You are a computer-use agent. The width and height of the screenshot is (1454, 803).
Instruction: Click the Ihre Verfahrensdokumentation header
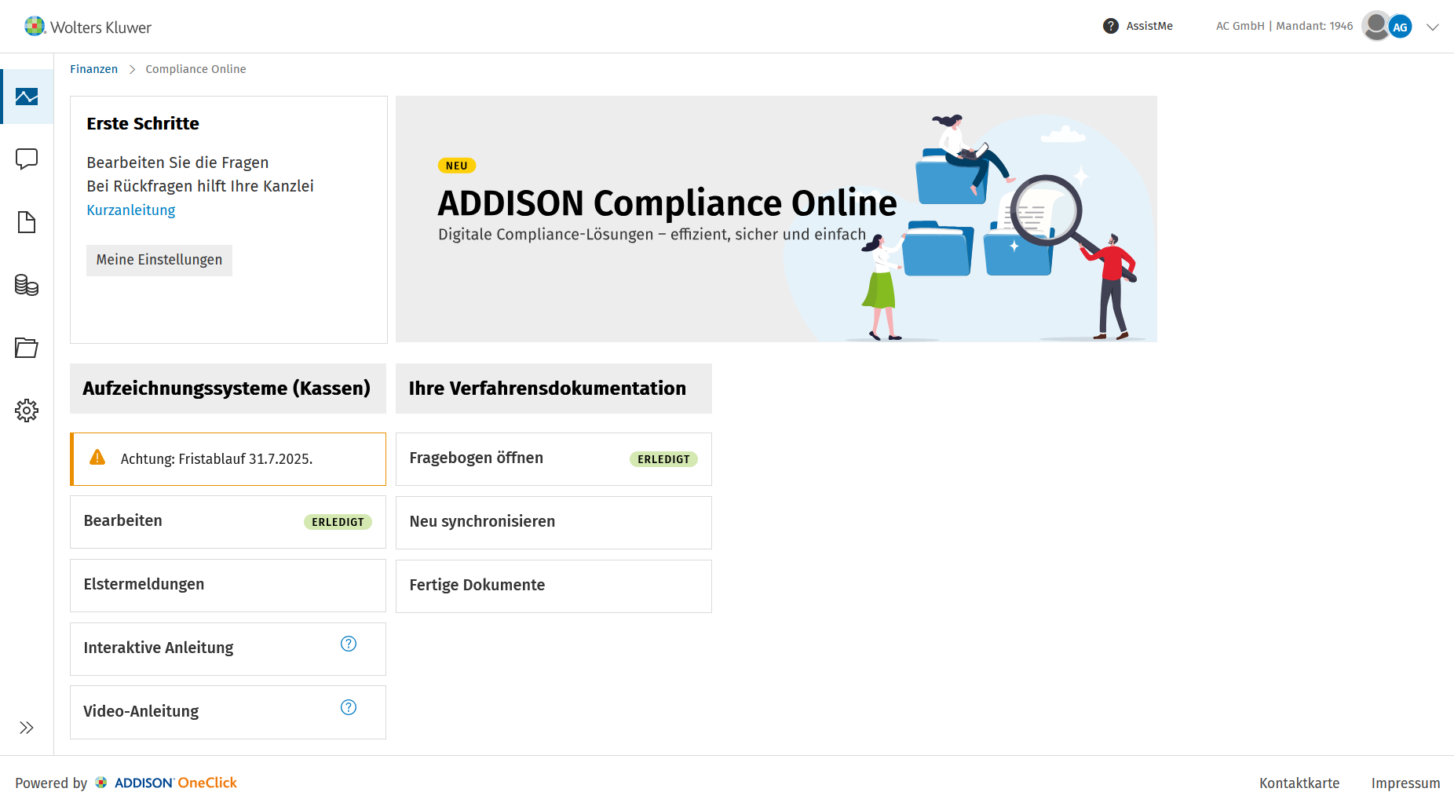[553, 389]
